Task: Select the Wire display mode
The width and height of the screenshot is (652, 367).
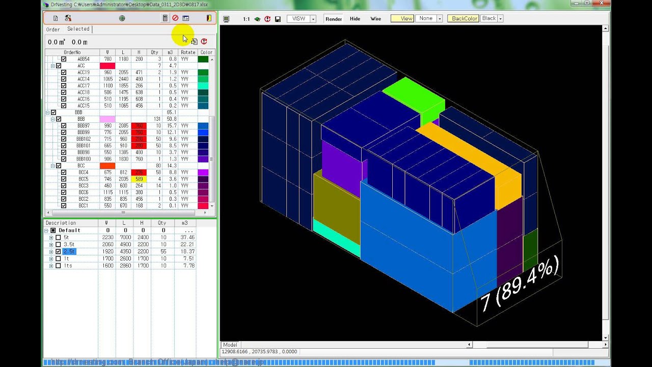Action: pyautogui.click(x=375, y=19)
